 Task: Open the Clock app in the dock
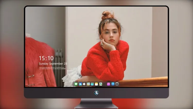pyautogui.click(x=84, y=84)
